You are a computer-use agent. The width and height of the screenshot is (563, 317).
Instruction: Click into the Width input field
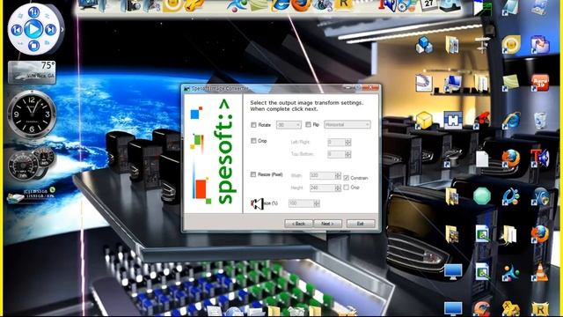pyautogui.click(x=323, y=175)
